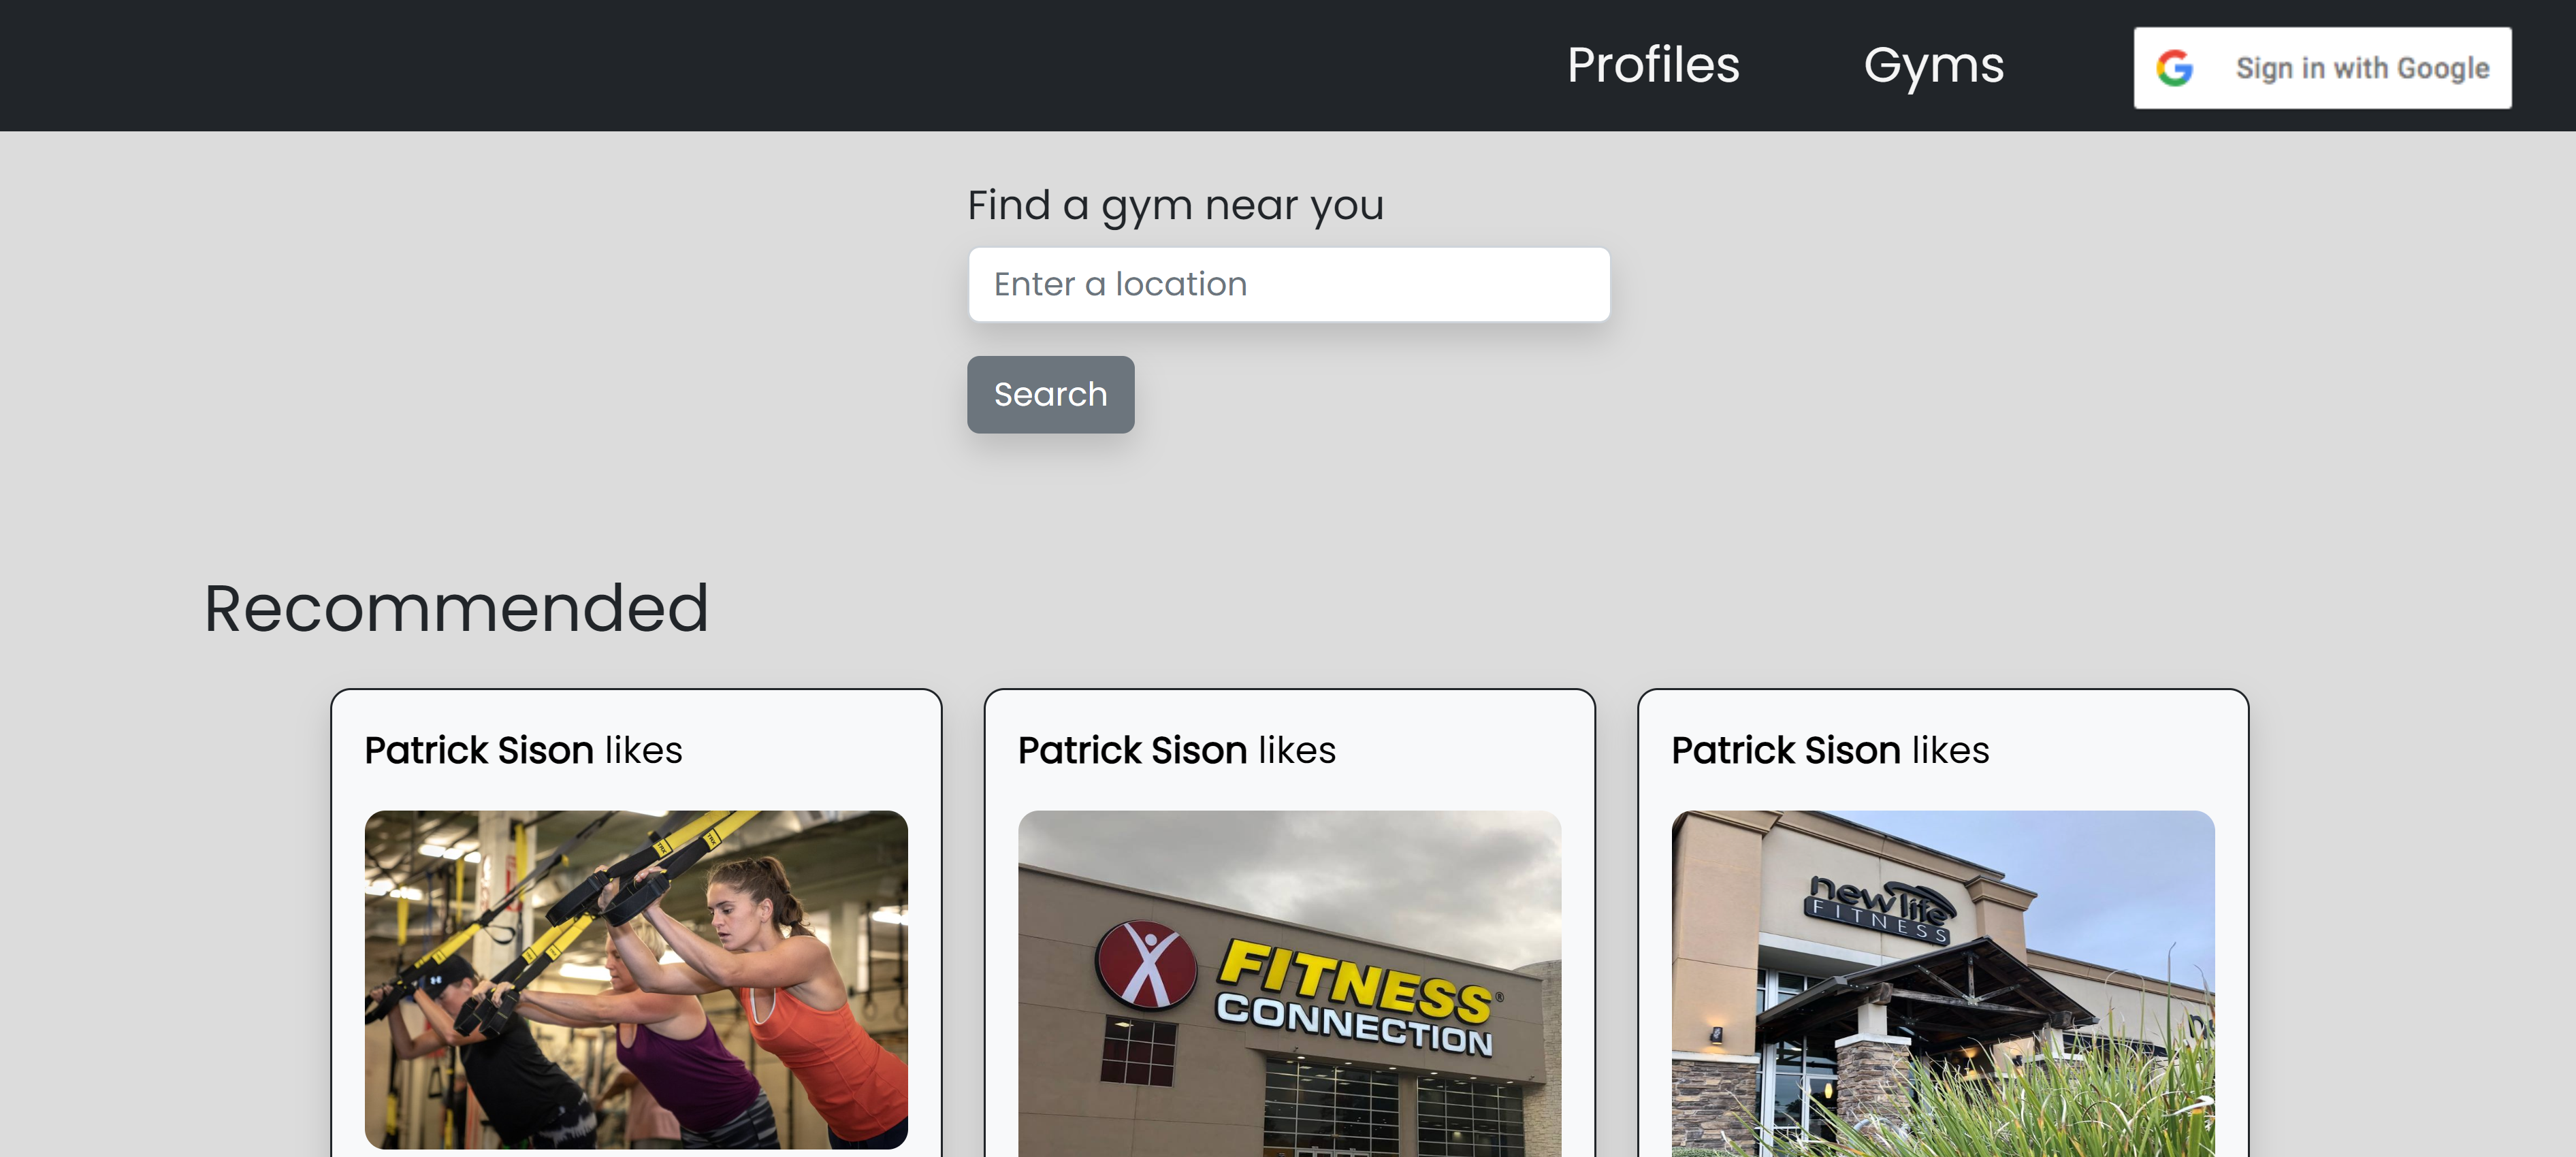Click the word likes in second card
The image size is (2576, 1157).
pos(1297,750)
